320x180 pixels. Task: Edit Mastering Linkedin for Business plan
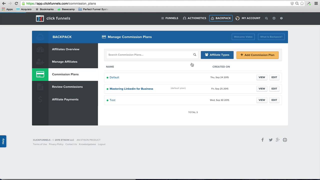274,88
